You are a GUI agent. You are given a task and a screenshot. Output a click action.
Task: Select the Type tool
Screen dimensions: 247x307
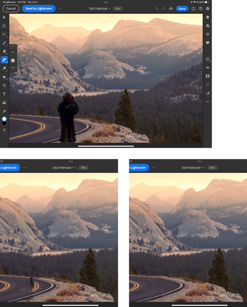click(x=4, y=94)
